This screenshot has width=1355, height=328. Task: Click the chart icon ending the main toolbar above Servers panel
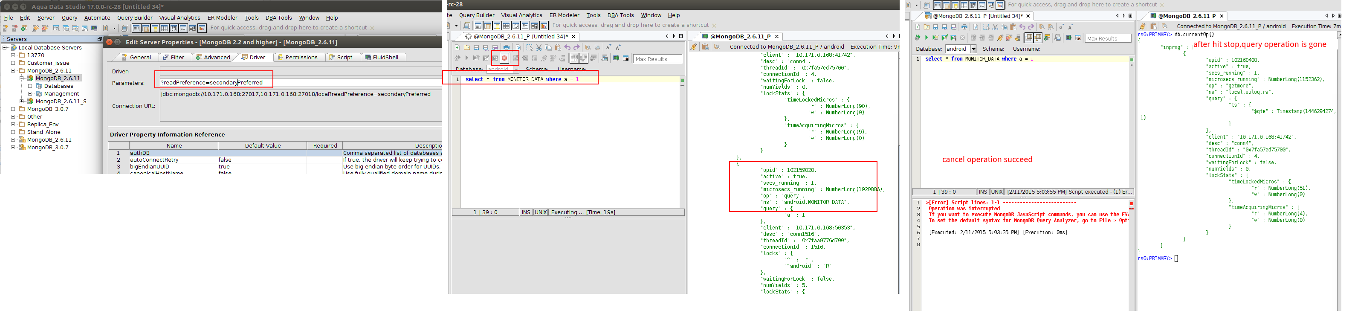[202, 28]
